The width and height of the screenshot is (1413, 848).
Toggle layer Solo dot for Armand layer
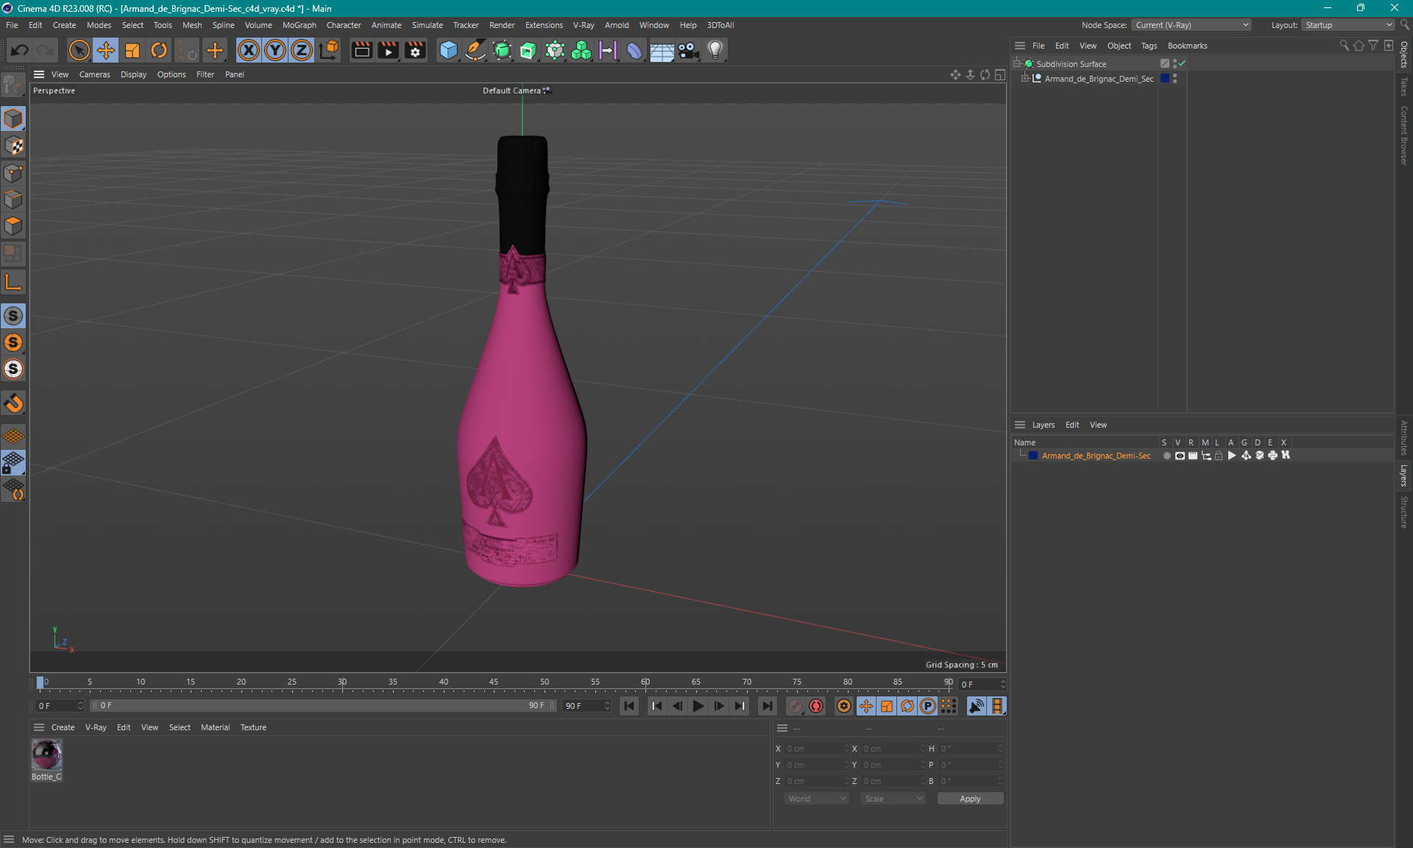(1166, 456)
